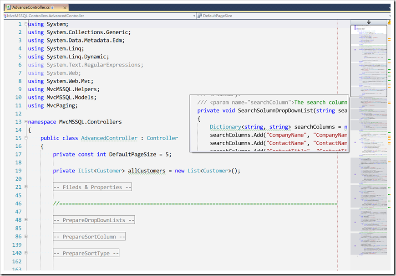This screenshot has height=276, width=396.
Task: Expand the PrepareDropDownLists region toggle
Action: coord(26,220)
